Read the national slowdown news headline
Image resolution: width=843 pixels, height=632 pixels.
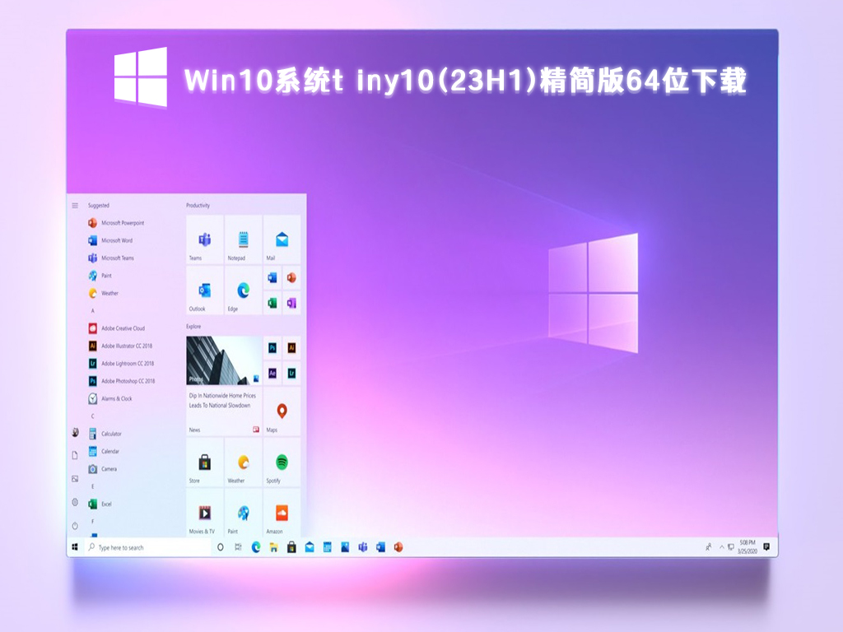click(220, 400)
